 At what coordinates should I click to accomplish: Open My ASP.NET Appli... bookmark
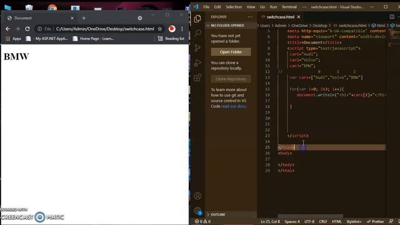coord(47,39)
